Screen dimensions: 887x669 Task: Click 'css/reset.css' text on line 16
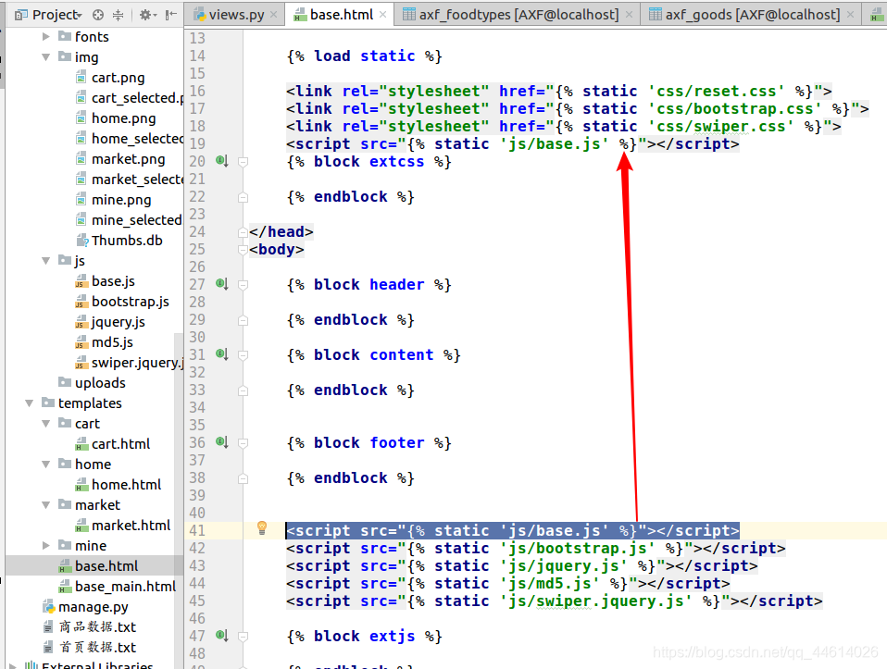pyautogui.click(x=717, y=91)
